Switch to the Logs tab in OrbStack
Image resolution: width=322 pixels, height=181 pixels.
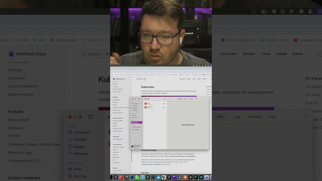pyautogui.click(x=185, y=99)
